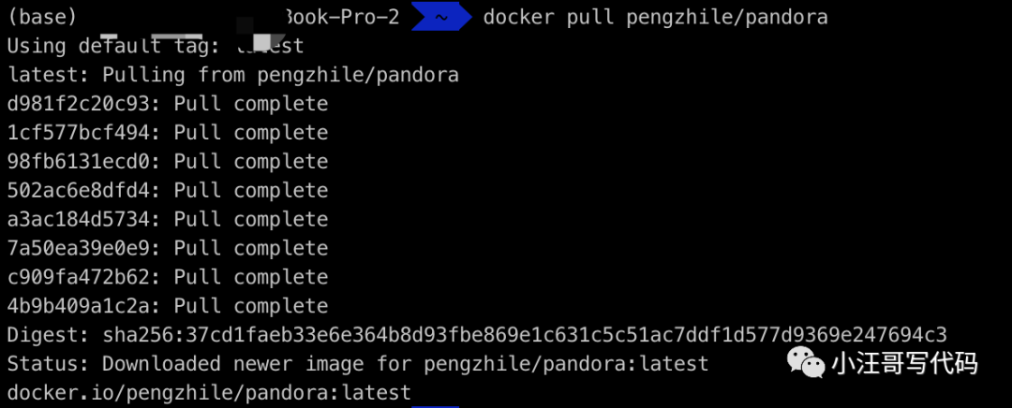This screenshot has height=408, width=1012.
Task: Click layer ID a3ac184d5734
Action: [78, 219]
